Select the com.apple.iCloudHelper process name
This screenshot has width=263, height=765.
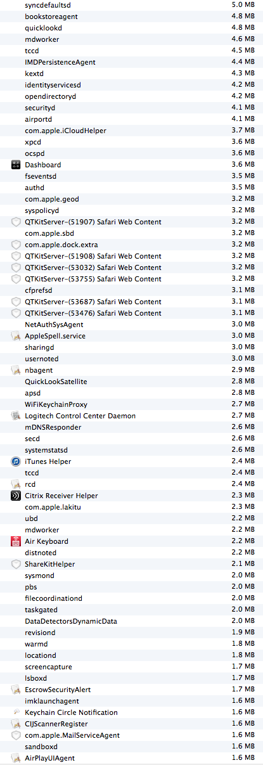pos(65,131)
